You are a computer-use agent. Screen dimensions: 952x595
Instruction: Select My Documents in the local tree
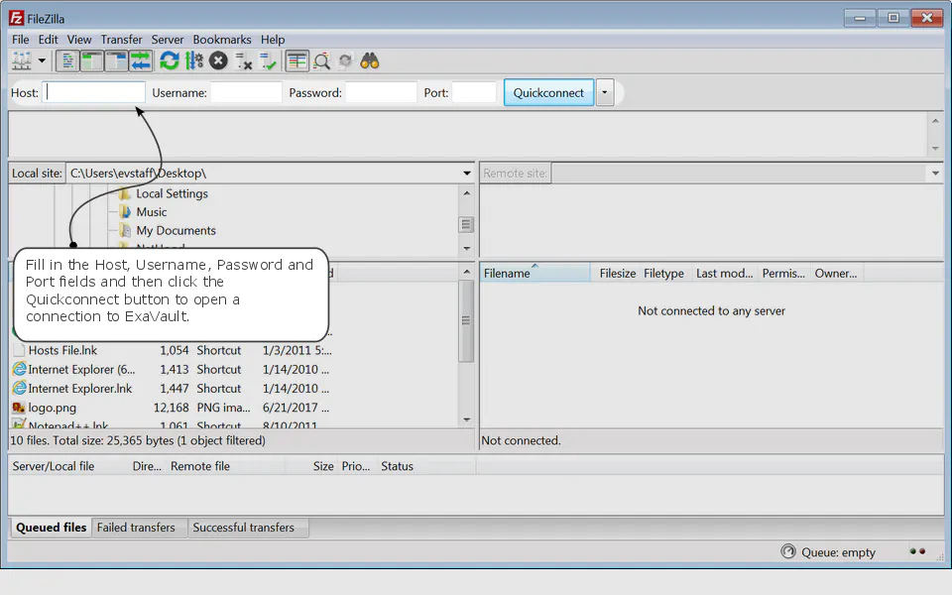pos(177,231)
